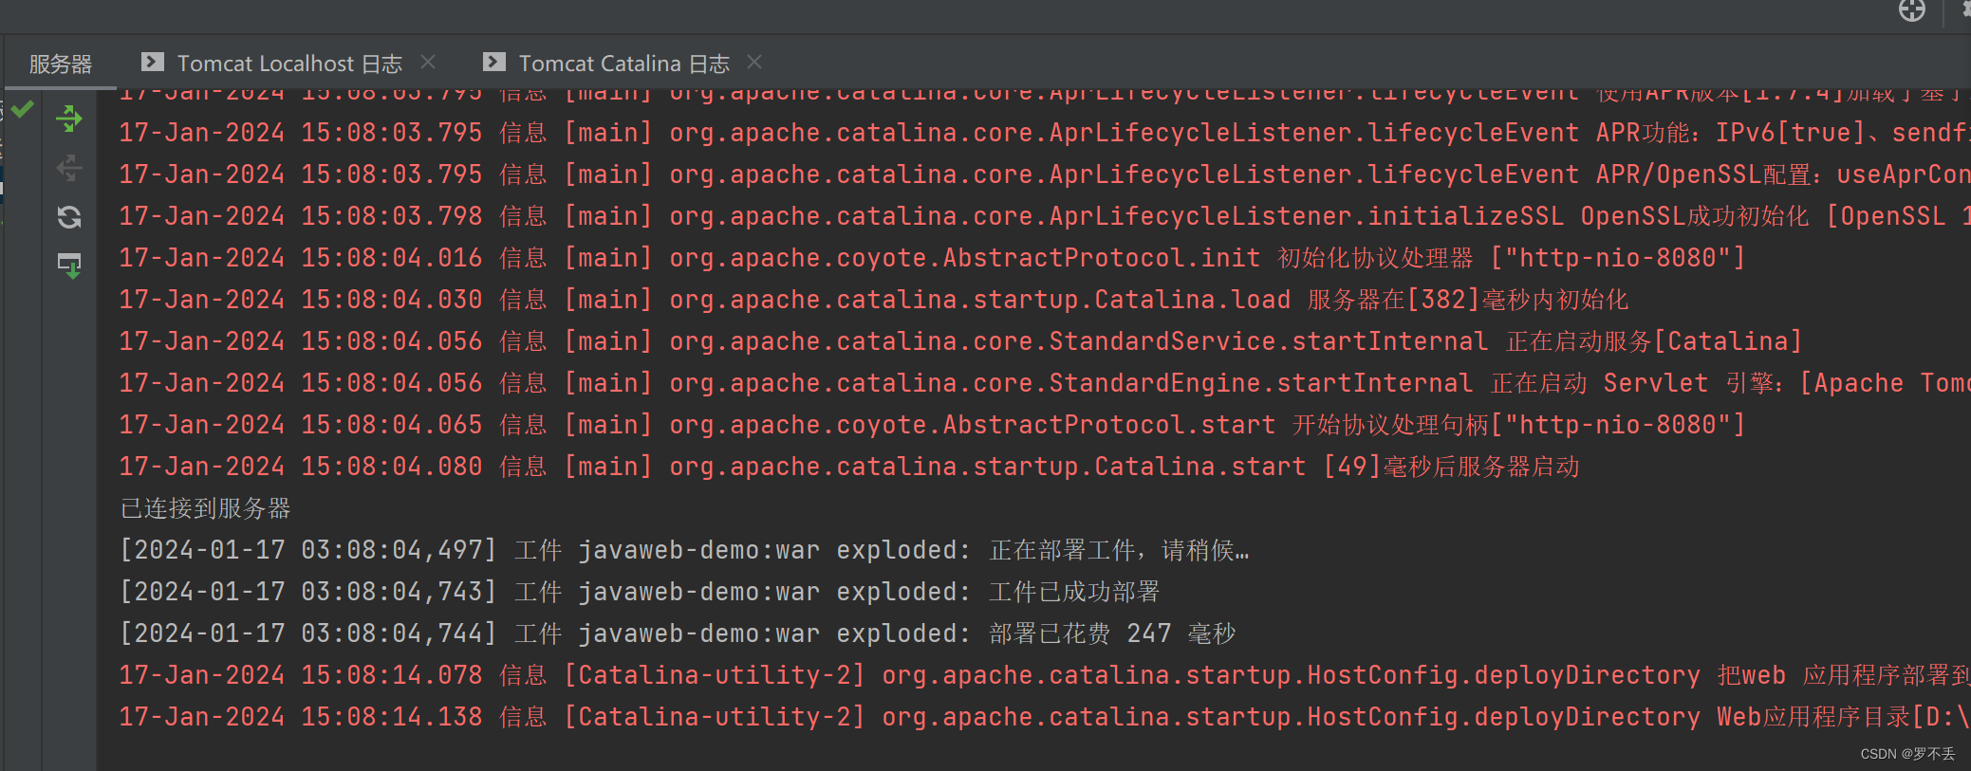Click the 'initializeSSL OpenSSL成功初始化' log line

[1044, 216]
